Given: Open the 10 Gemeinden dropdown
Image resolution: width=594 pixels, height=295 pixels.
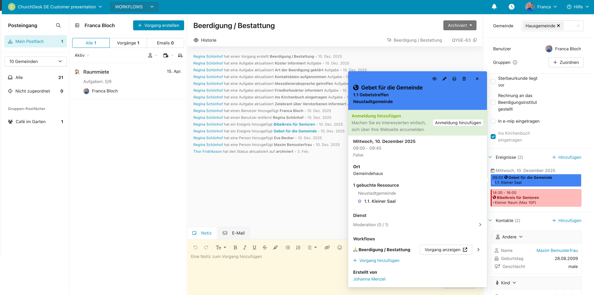Looking at the screenshot, I should pyautogui.click(x=35, y=61).
